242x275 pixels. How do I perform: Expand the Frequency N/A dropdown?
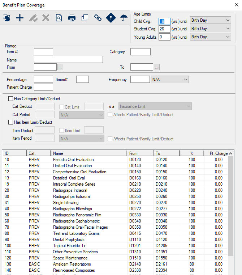click(x=169, y=80)
